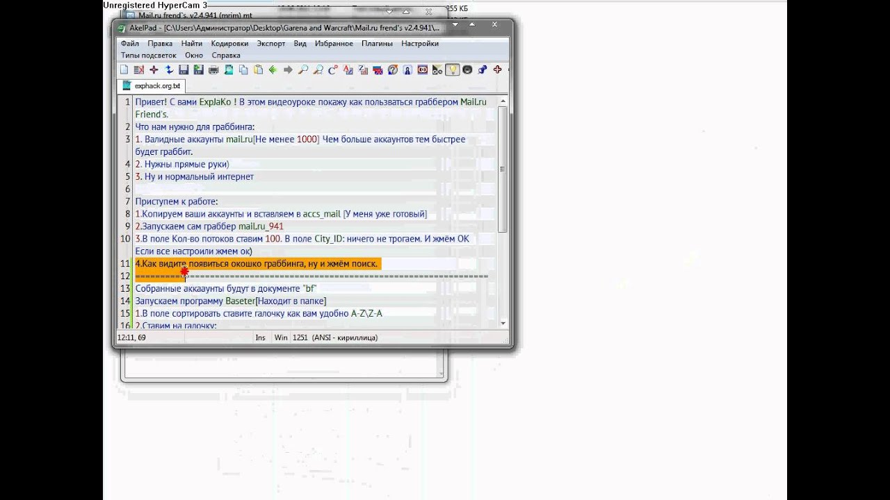Click the Paste clipboard icon
The image size is (890, 500).
point(259,69)
